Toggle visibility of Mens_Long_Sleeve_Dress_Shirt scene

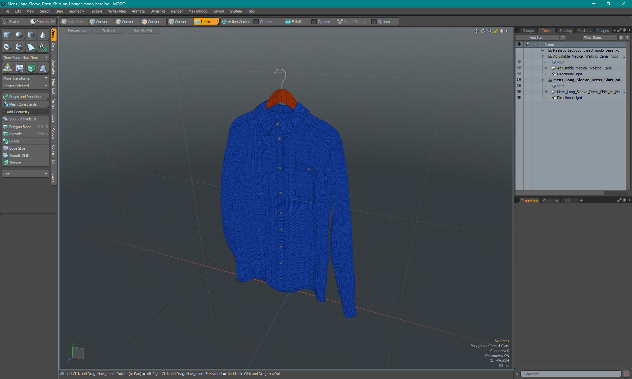[x=519, y=80]
